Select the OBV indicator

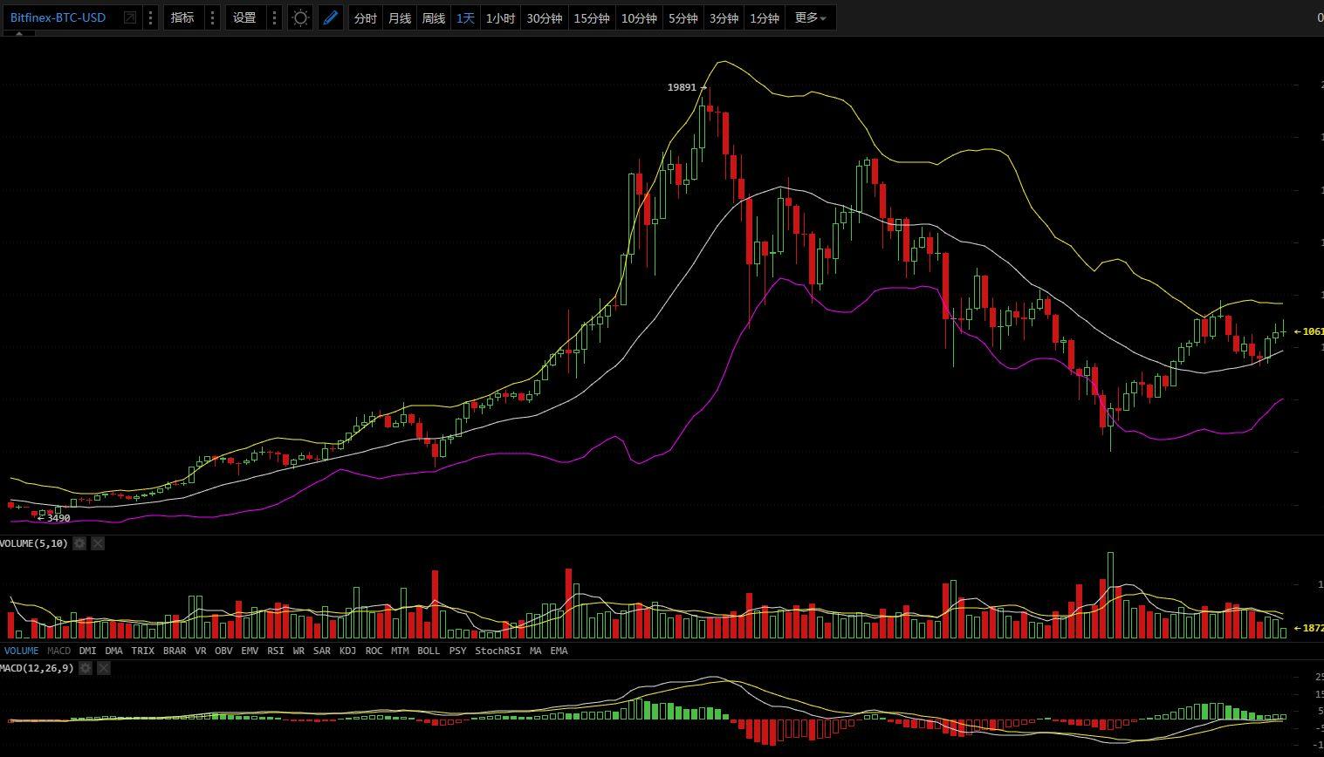[x=223, y=651]
